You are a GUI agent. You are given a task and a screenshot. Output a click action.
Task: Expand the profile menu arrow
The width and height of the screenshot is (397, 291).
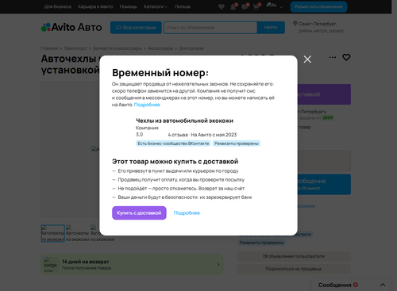point(281,7)
